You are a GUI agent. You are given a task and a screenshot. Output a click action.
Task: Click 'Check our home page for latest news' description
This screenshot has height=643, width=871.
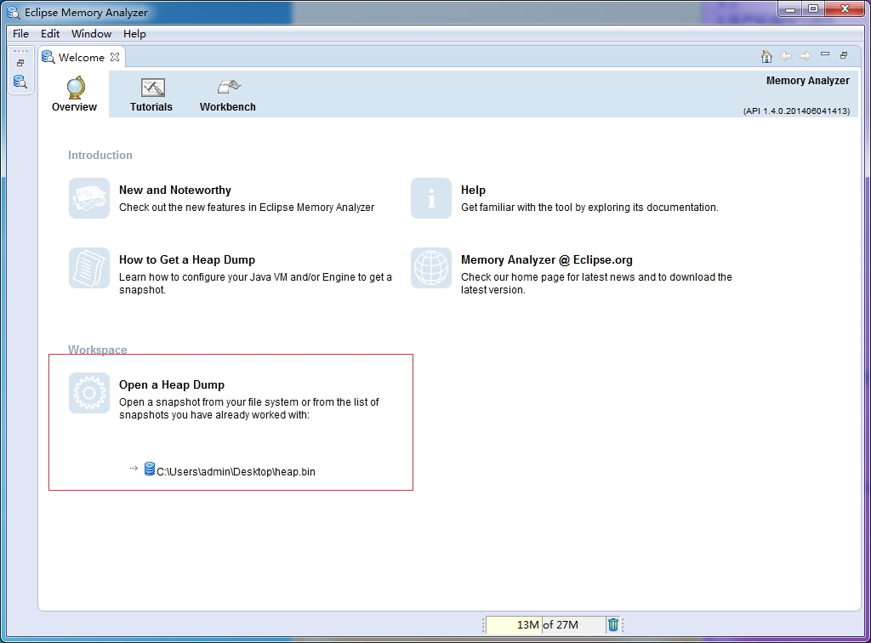pyautogui.click(x=596, y=283)
